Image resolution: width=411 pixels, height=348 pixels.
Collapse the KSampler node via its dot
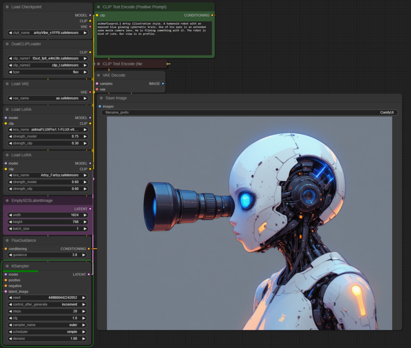(7, 266)
